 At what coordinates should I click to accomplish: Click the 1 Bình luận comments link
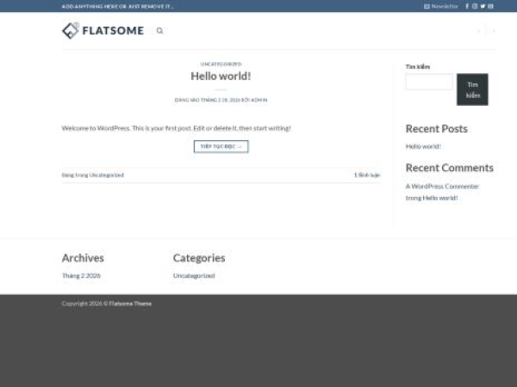tap(367, 175)
